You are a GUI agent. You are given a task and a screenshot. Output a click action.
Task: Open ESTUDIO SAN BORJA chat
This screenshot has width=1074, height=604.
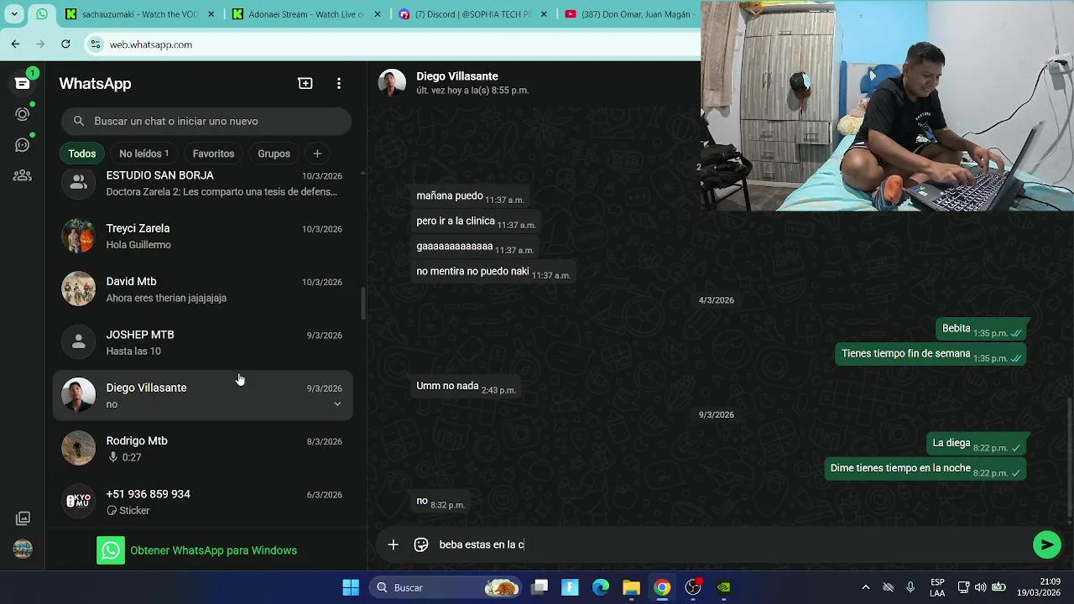tap(203, 183)
